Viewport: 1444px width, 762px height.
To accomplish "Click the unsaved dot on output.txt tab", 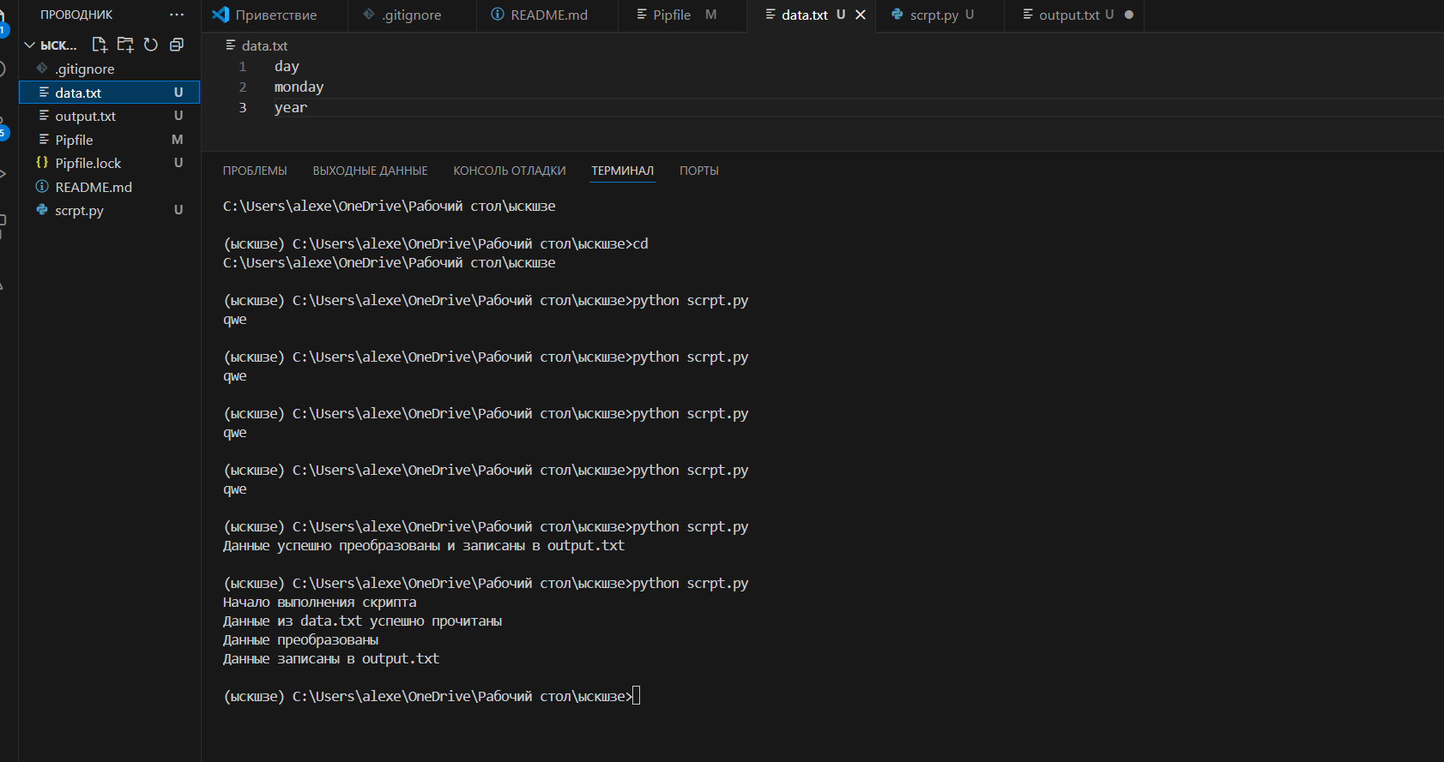I will tap(1129, 15).
